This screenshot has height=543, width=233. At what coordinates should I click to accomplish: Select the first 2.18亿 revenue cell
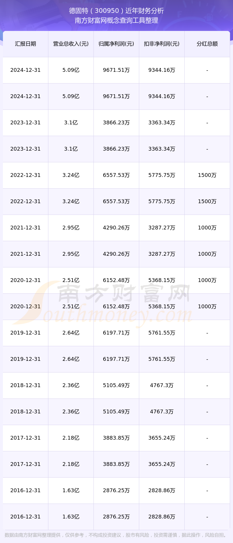click(71, 438)
